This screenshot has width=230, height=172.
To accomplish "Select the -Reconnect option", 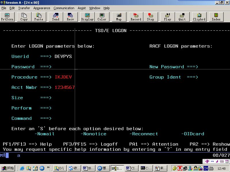I will 144,134.
